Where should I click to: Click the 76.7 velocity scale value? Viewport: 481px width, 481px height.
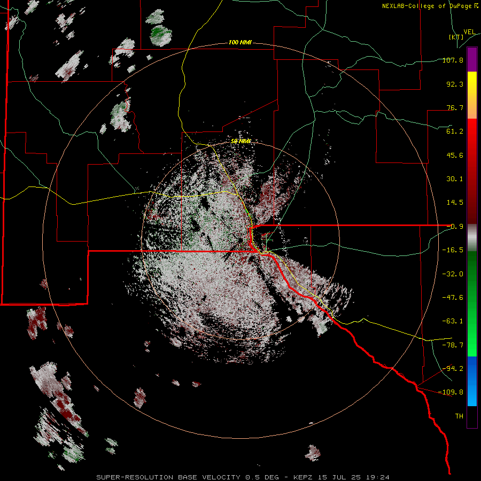click(x=455, y=107)
